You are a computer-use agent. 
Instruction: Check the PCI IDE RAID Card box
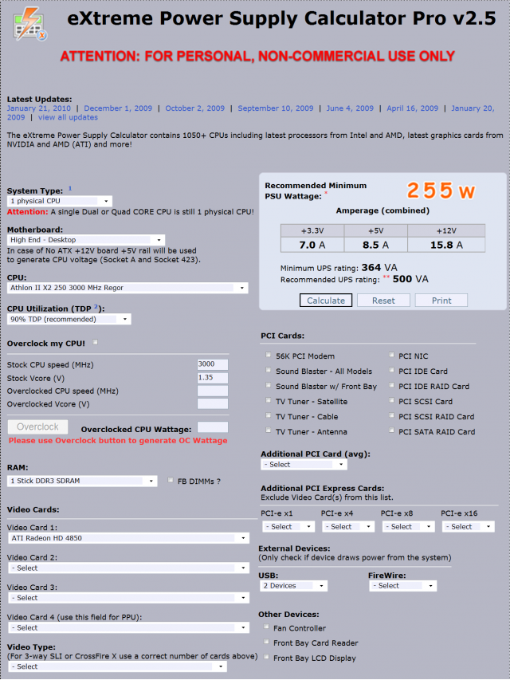coord(391,385)
